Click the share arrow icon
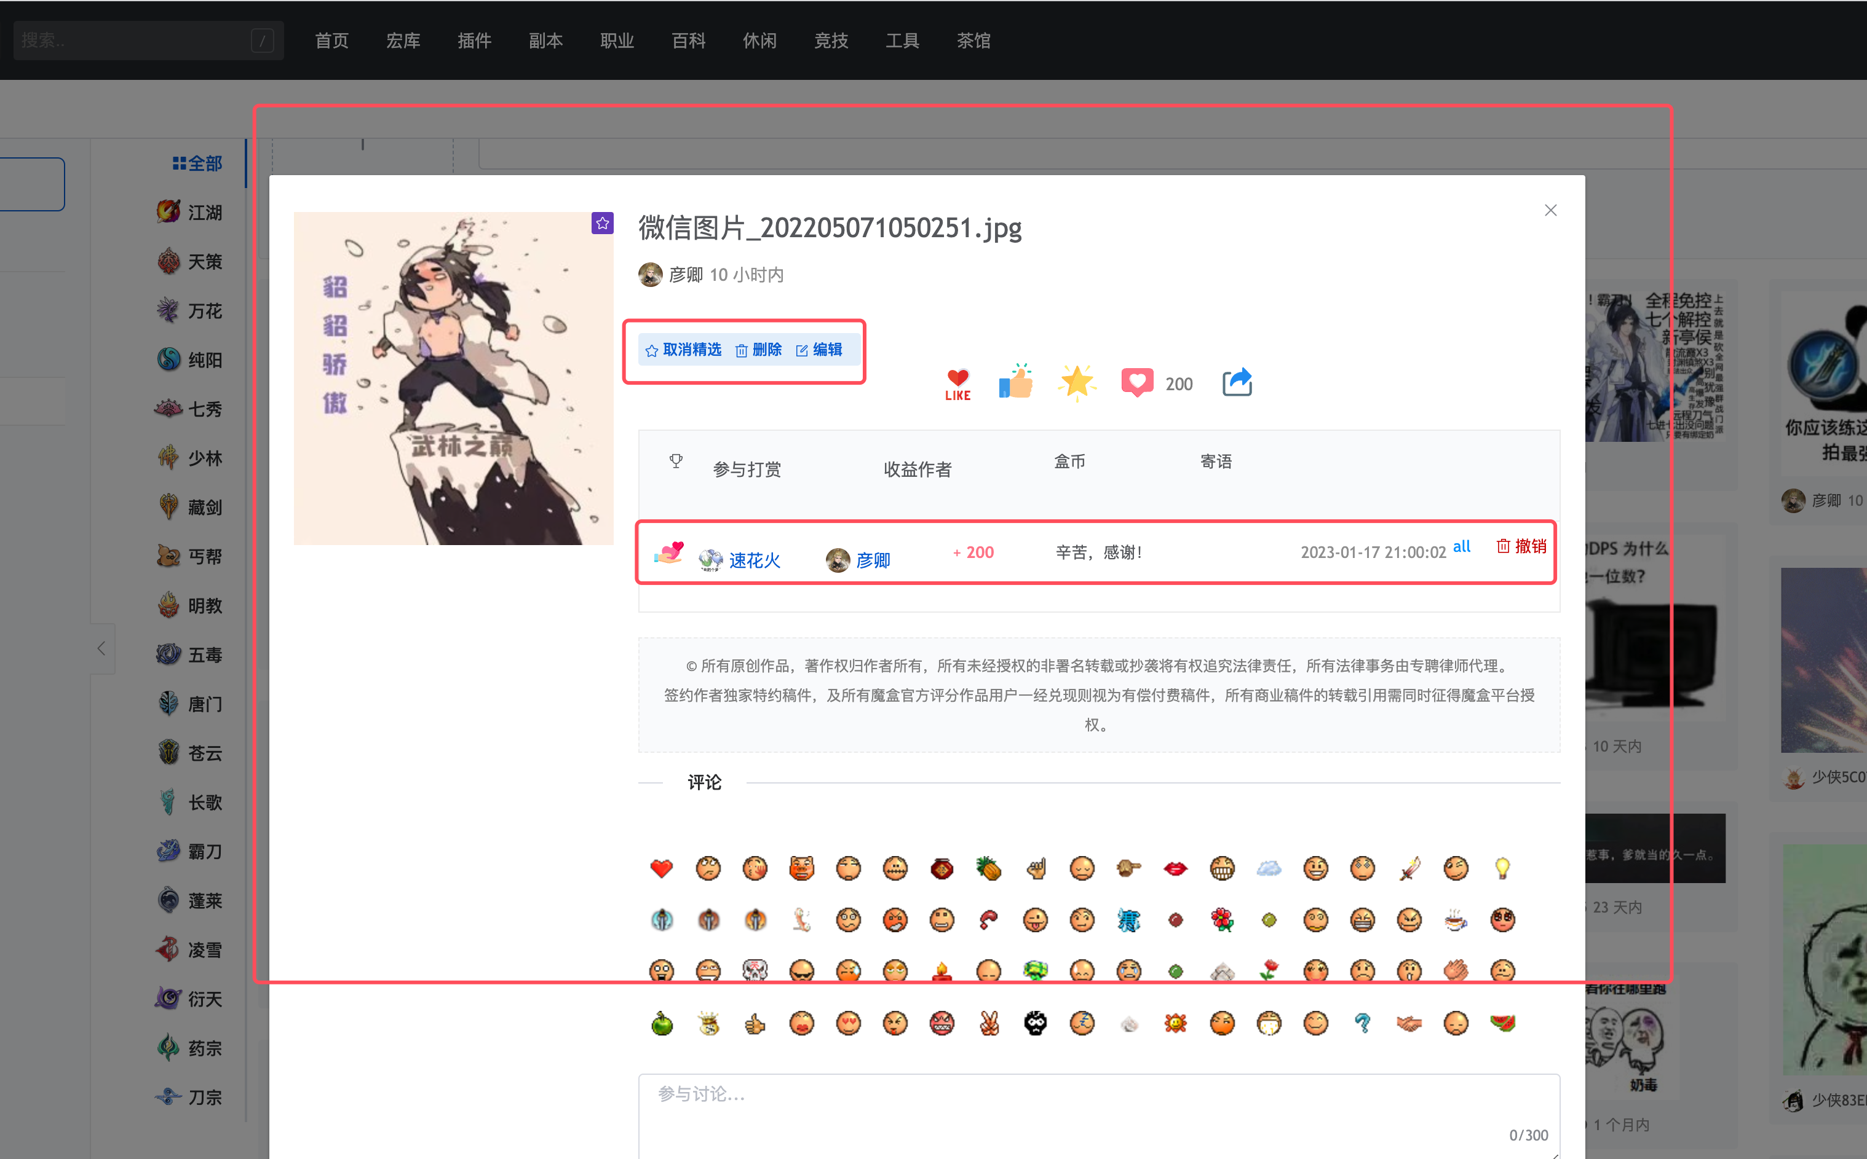Screen dimensions: 1867x1159 point(1237,382)
